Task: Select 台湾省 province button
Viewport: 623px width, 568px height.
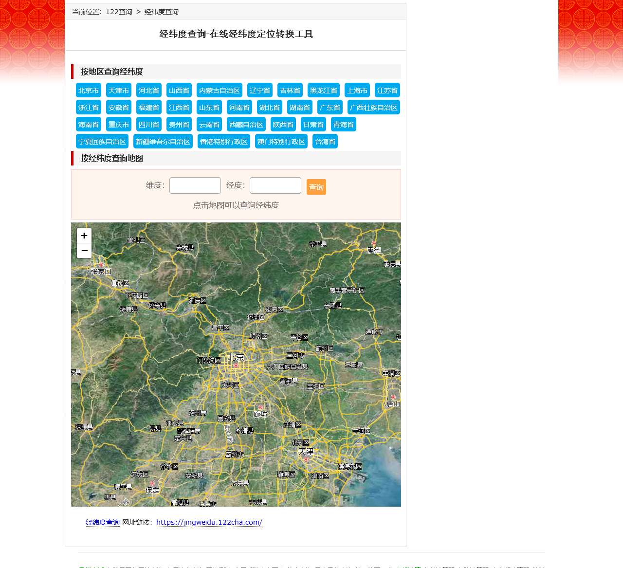Action: tap(324, 141)
